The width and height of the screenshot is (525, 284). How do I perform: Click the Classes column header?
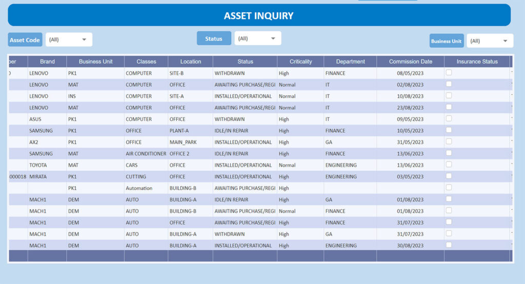click(x=146, y=62)
